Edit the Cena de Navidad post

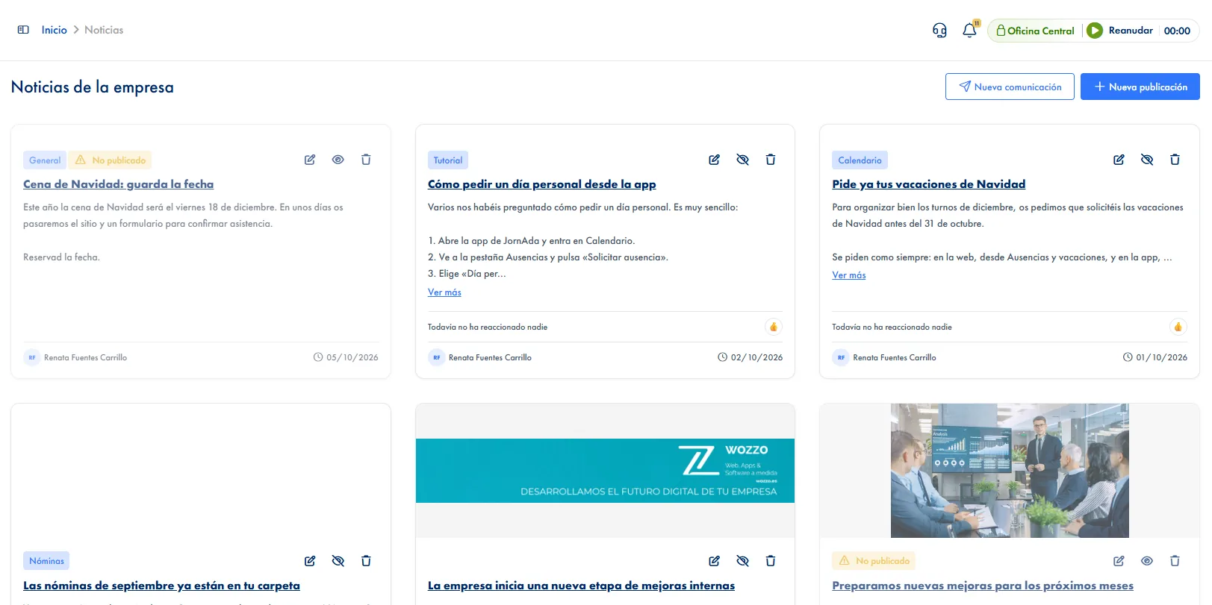coord(310,160)
